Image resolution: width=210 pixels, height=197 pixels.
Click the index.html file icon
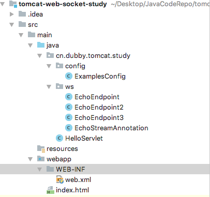click(x=50, y=190)
